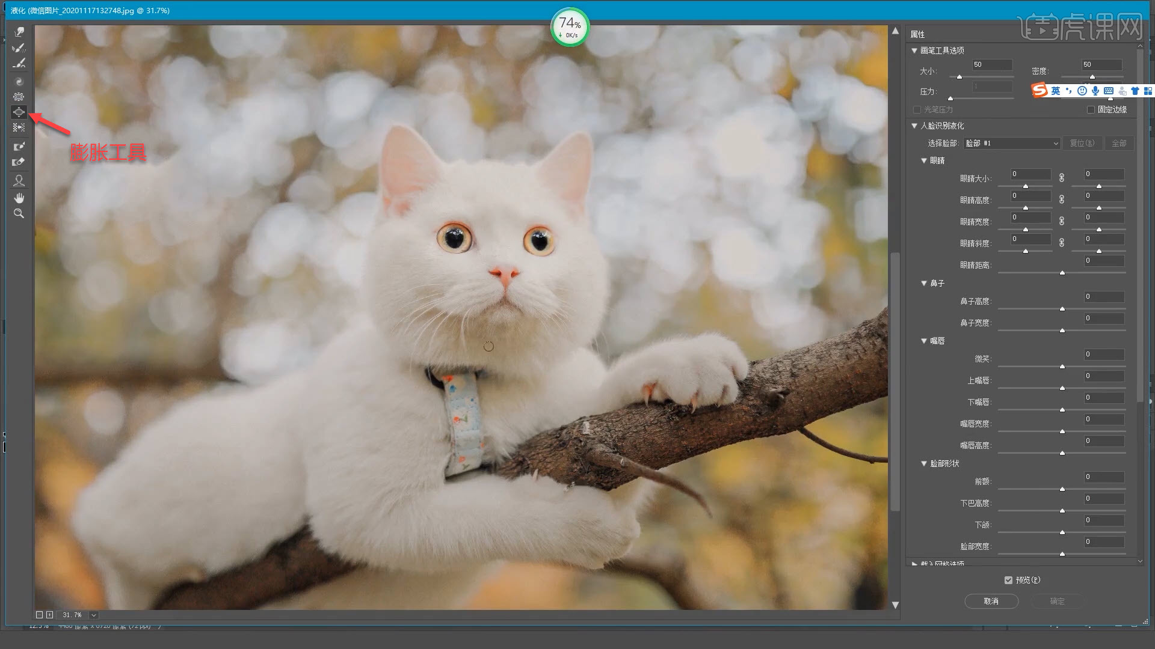Toggle link icon for 眼睛高度
The height and width of the screenshot is (649, 1155).
[x=1062, y=200]
